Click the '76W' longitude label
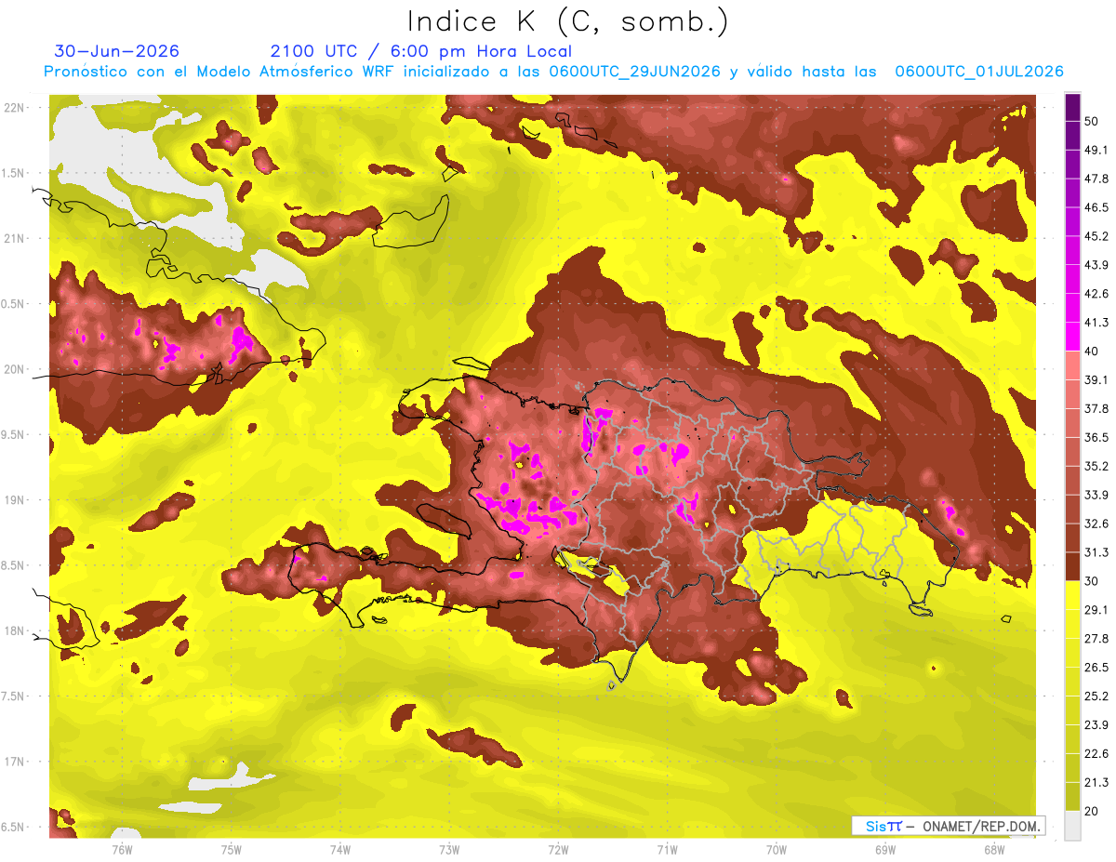Image resolution: width=1116 pixels, height=862 pixels. [x=122, y=849]
